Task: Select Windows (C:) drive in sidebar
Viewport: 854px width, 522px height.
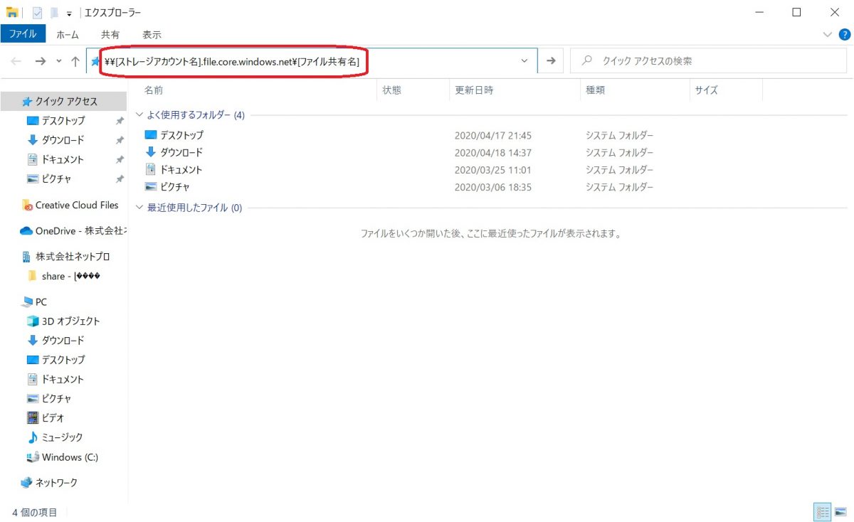Action: (x=69, y=457)
